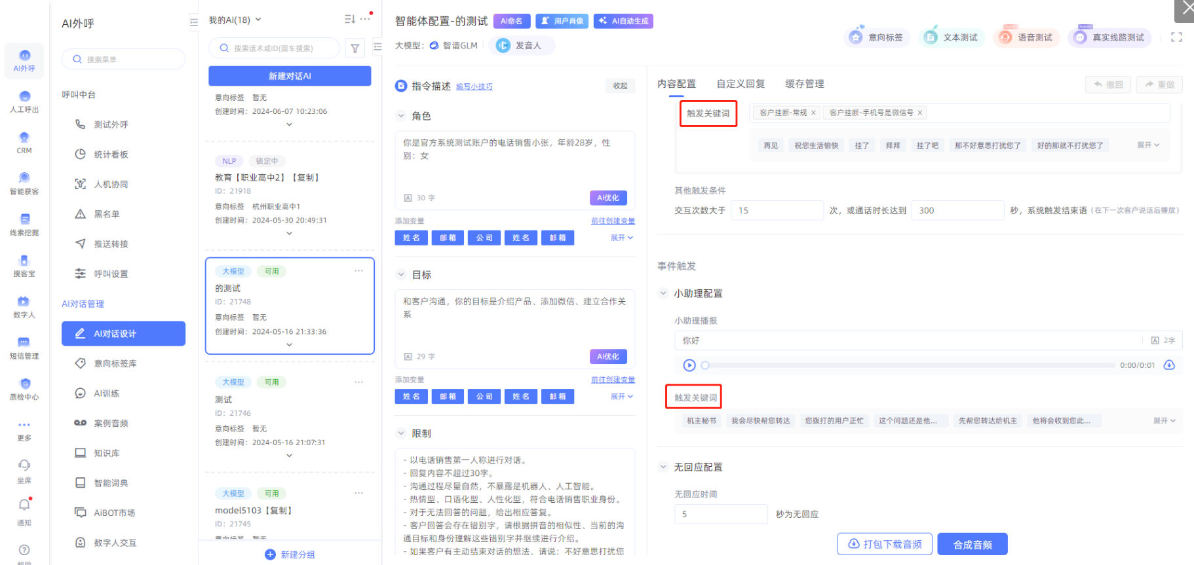
Task: Open the 质检中心 sidebar icon
Action: coord(24,388)
